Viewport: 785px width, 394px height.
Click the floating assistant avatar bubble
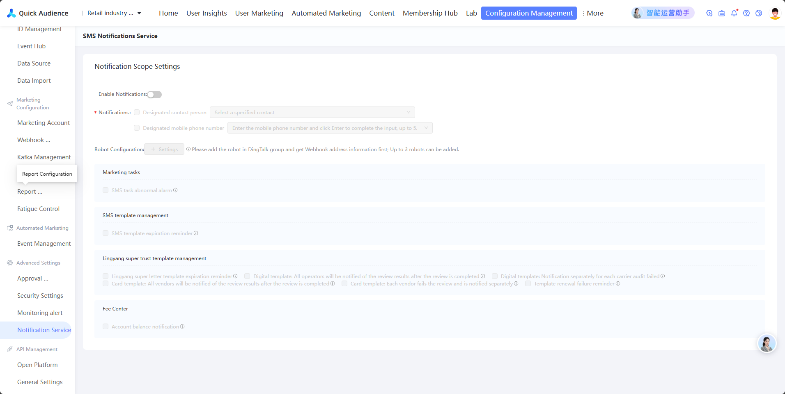(767, 343)
